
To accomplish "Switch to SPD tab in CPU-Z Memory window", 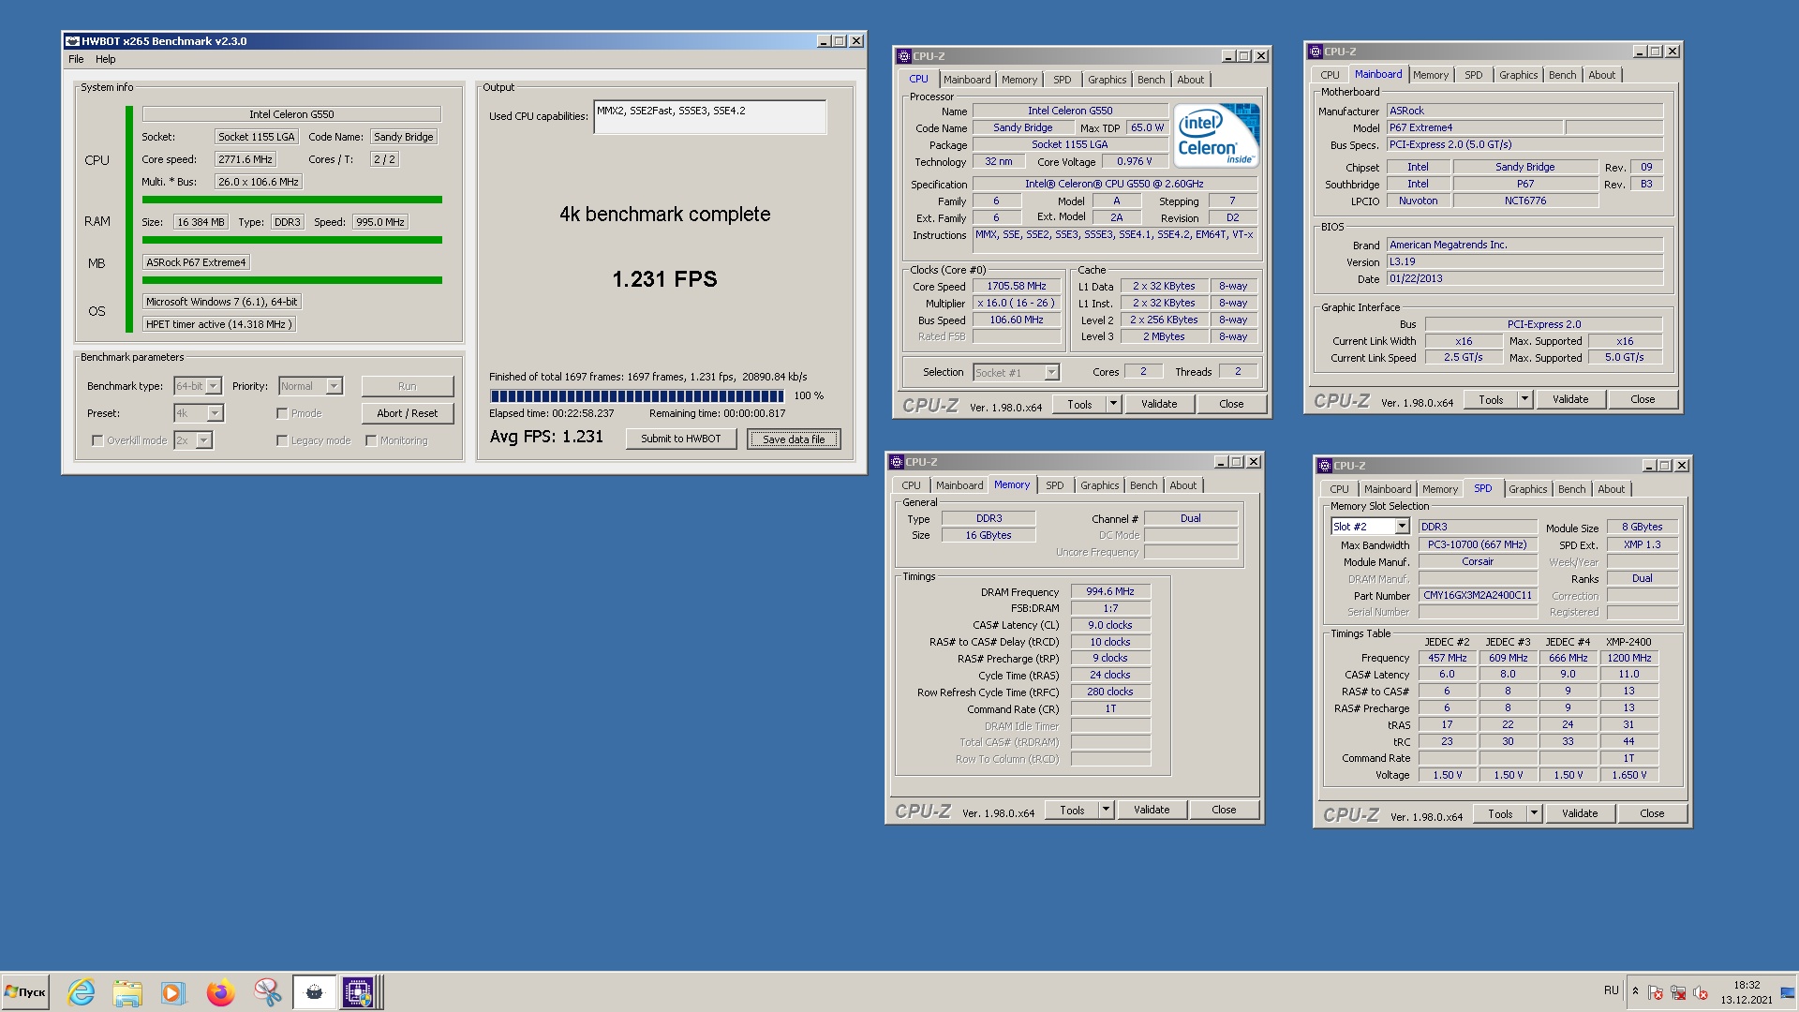I will point(1054,485).
